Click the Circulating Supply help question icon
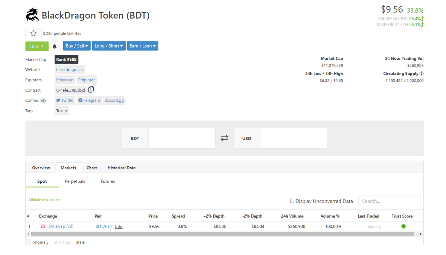 421,74
